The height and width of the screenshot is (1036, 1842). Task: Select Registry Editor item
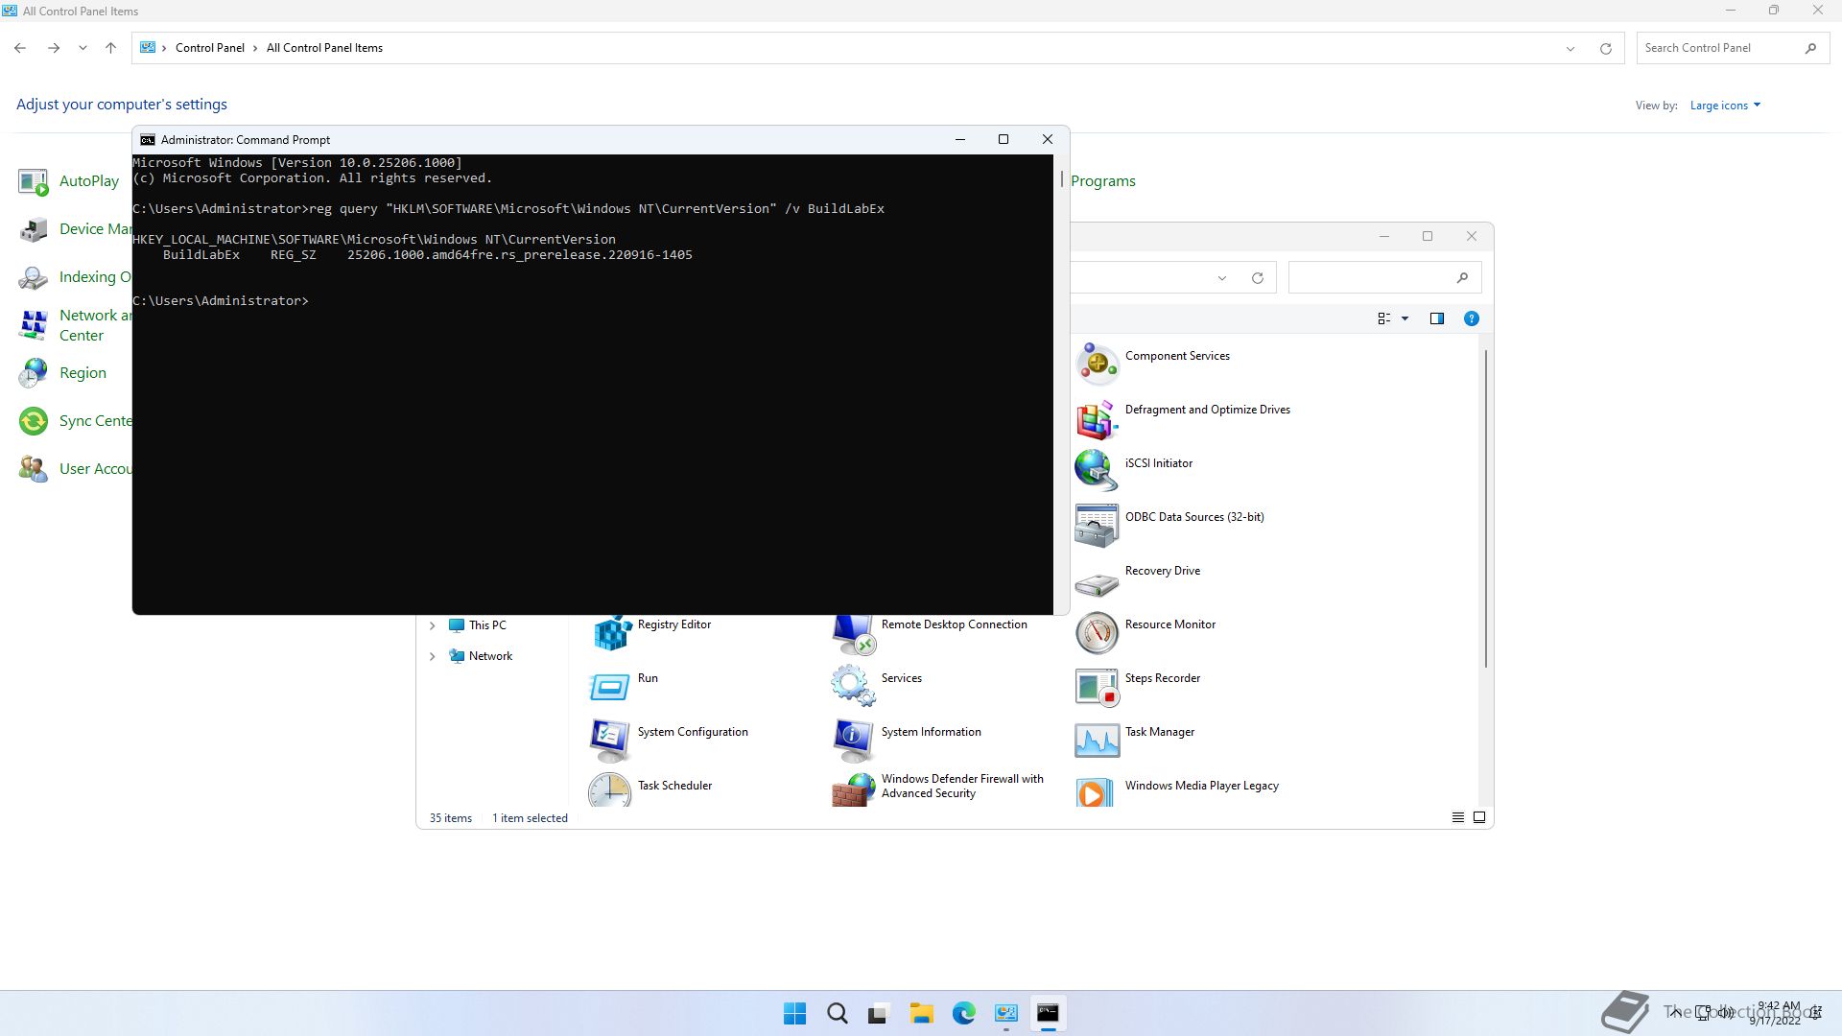click(673, 624)
